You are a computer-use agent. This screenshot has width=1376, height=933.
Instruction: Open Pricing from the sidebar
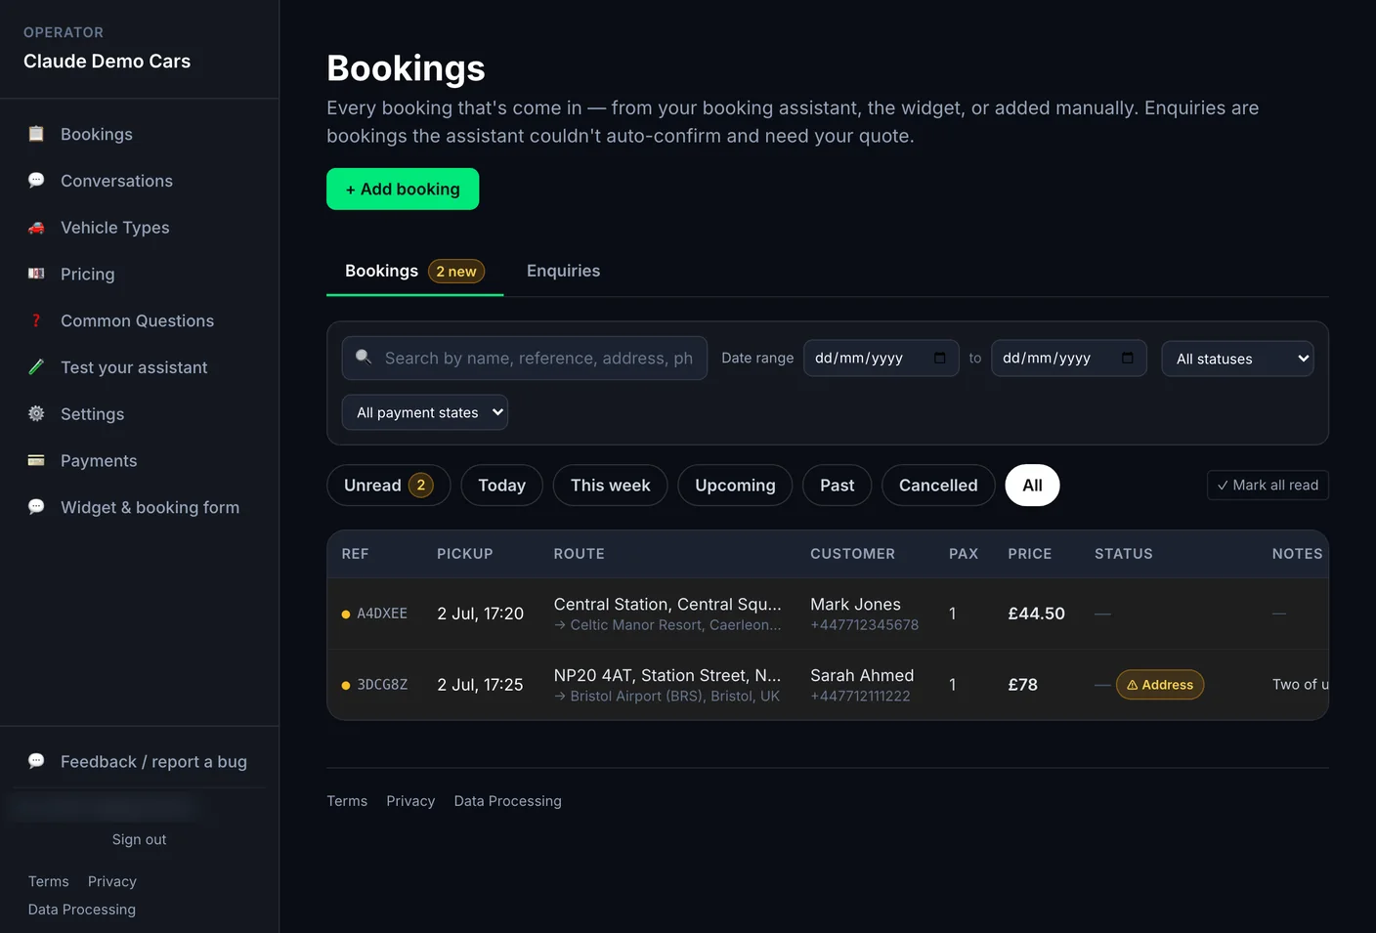87,275
